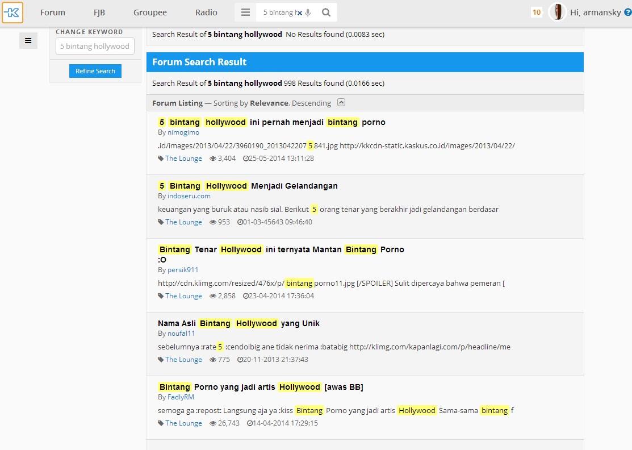The height and width of the screenshot is (450, 632).
Task: Open user profile FadlyRM
Action: pyautogui.click(x=181, y=397)
